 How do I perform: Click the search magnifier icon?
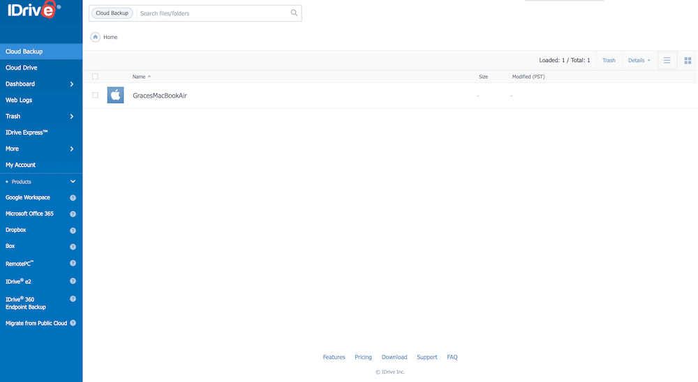[294, 13]
